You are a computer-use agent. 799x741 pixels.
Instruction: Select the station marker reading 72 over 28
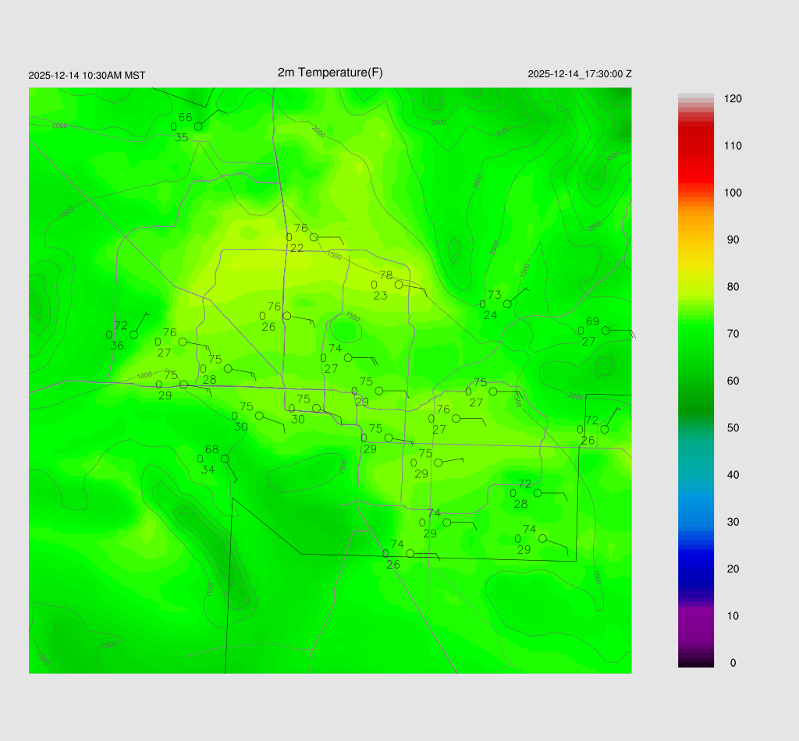pos(538,493)
